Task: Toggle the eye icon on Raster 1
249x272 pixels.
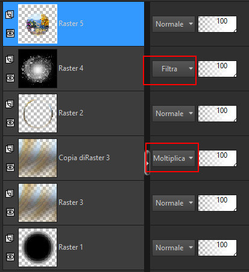Action: point(10,257)
